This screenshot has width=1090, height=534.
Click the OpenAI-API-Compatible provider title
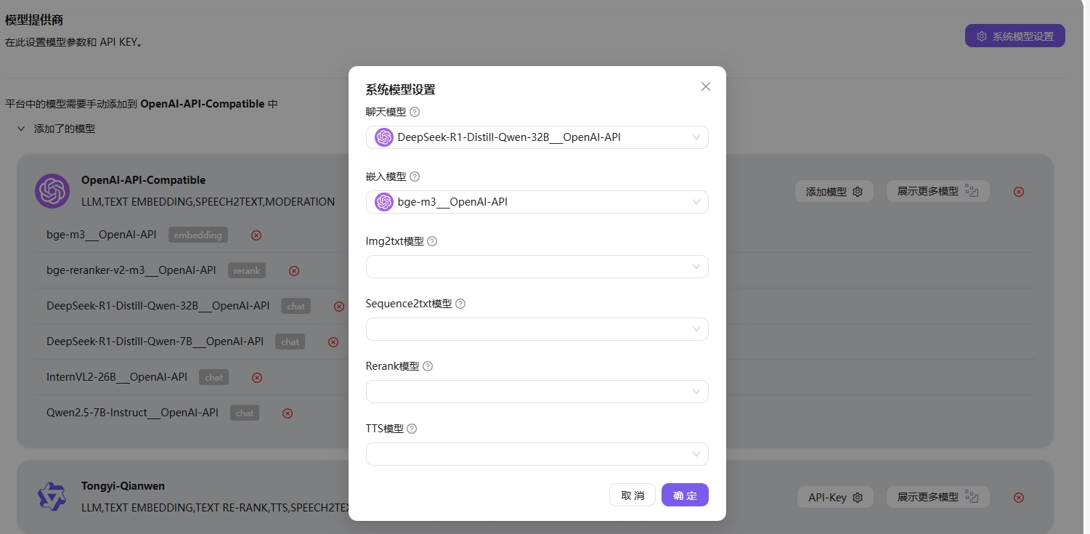(x=143, y=180)
